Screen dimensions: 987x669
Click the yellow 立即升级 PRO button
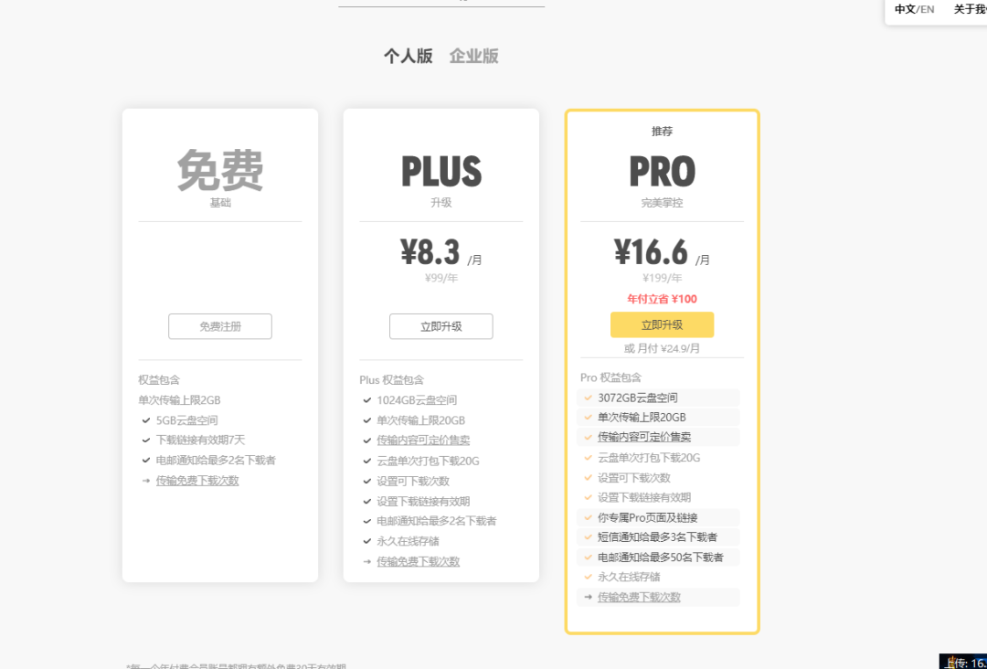(x=663, y=324)
